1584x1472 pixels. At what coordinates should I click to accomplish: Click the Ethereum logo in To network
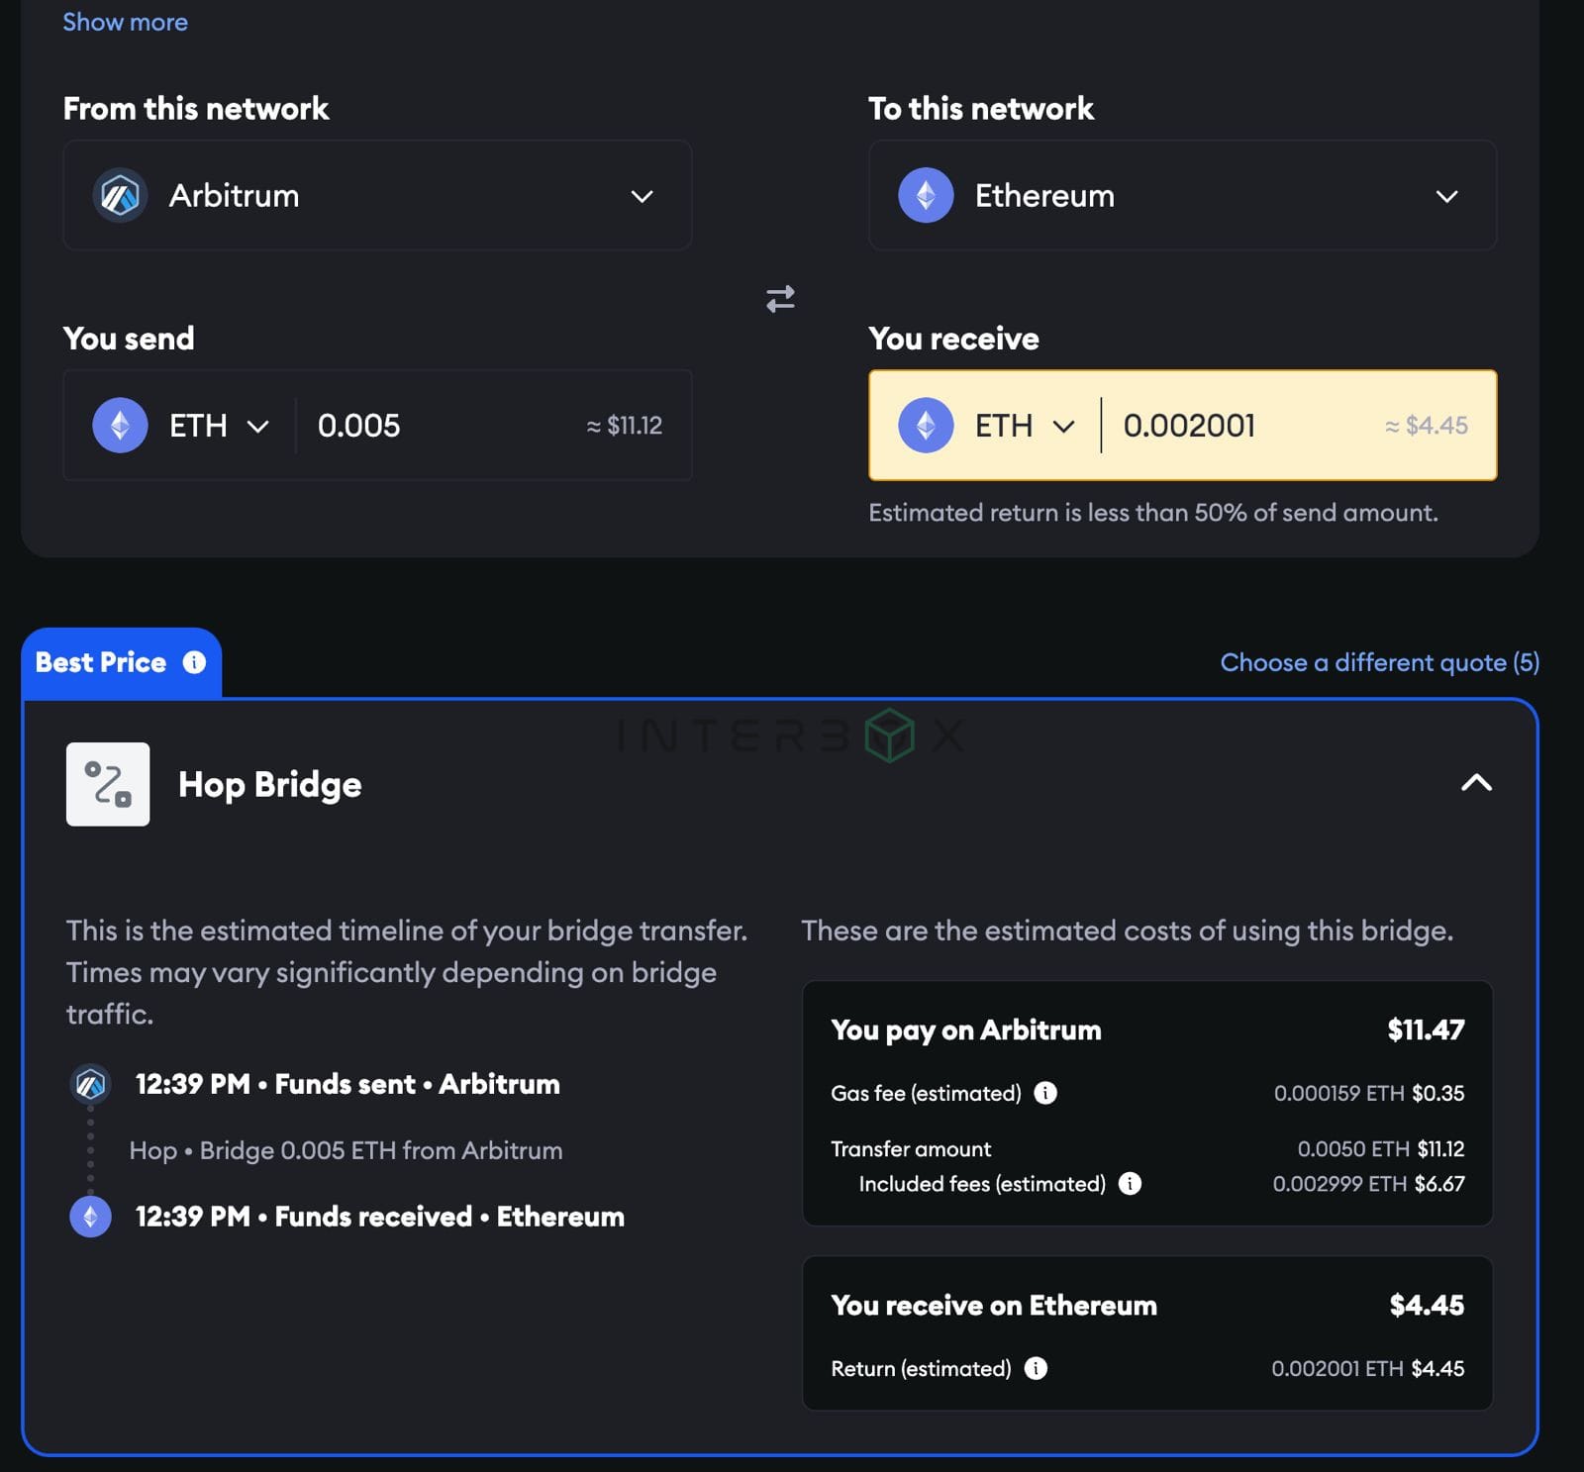point(926,195)
